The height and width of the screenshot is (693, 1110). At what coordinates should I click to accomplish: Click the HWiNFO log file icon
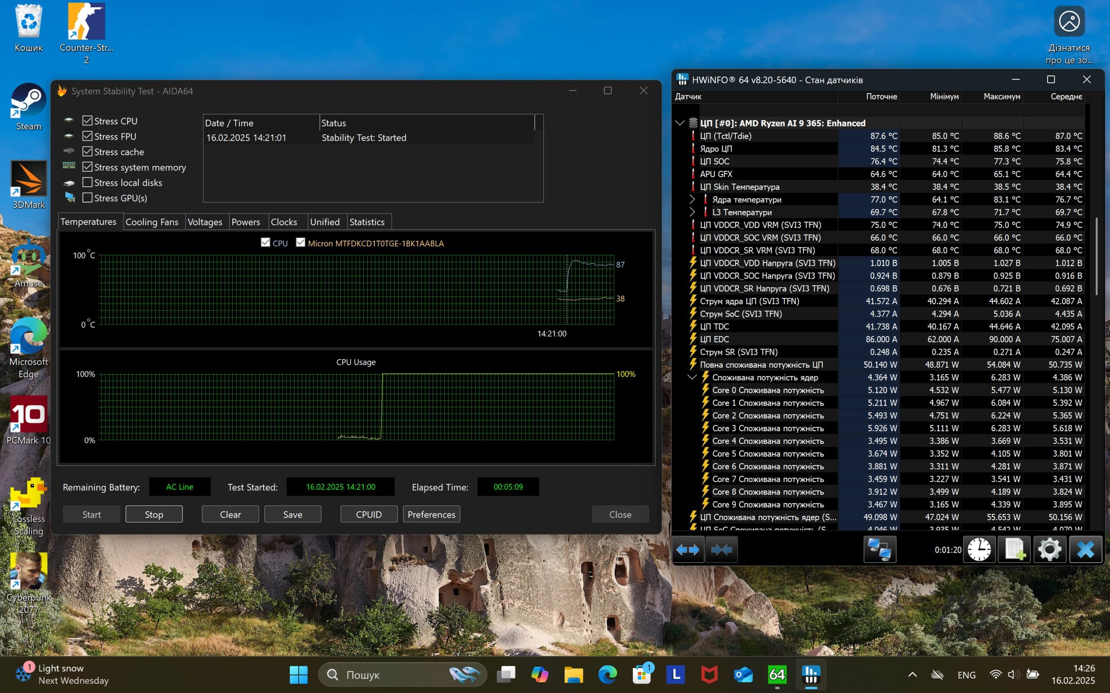click(1015, 549)
